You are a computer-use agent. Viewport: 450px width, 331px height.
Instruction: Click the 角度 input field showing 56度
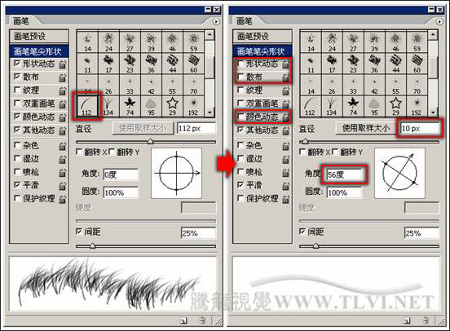(x=344, y=174)
